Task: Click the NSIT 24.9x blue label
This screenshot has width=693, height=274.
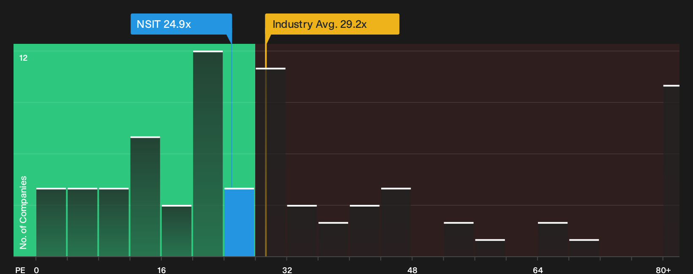Action: [x=181, y=24]
